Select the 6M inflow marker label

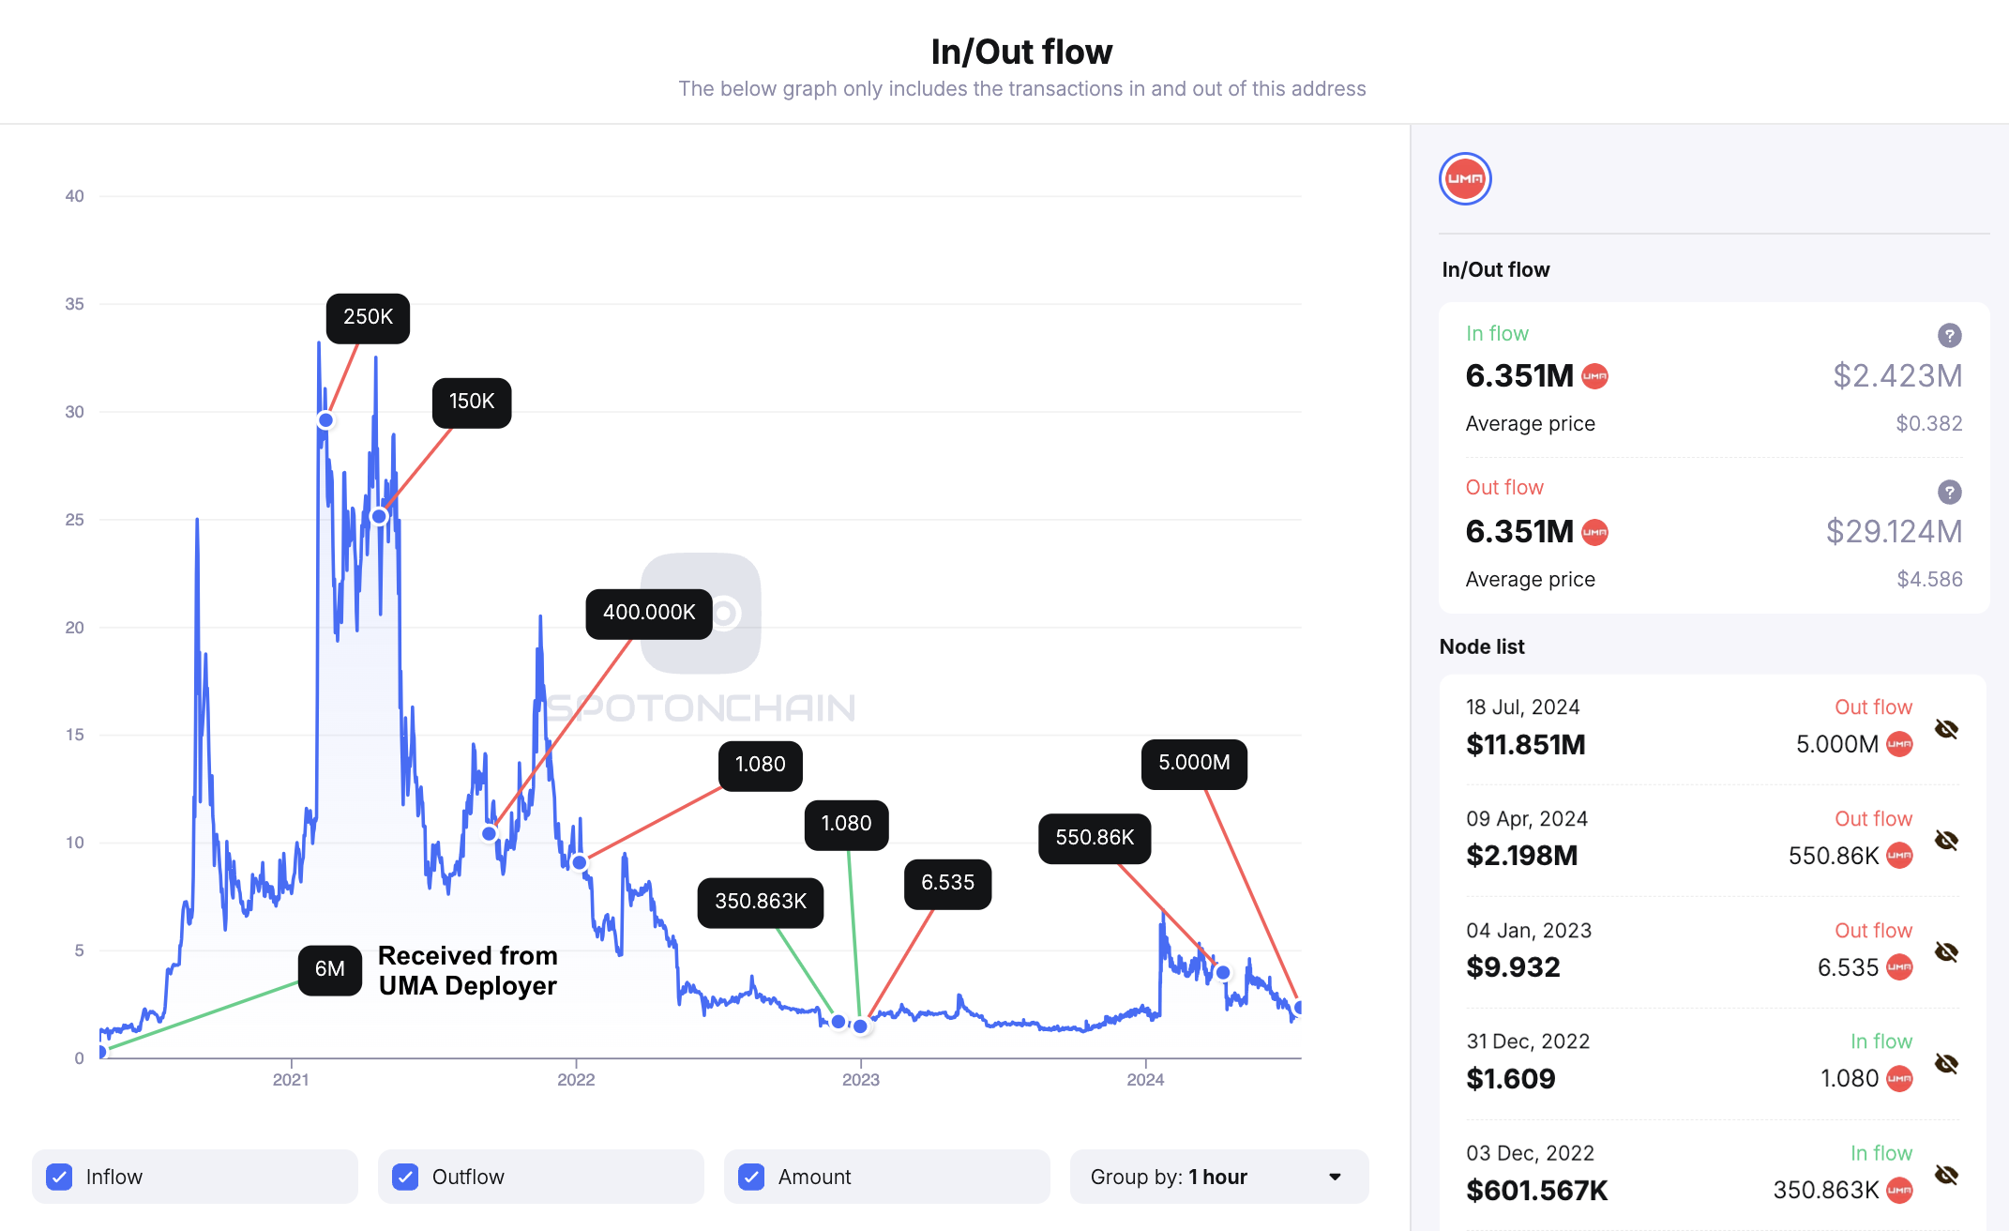tap(329, 969)
